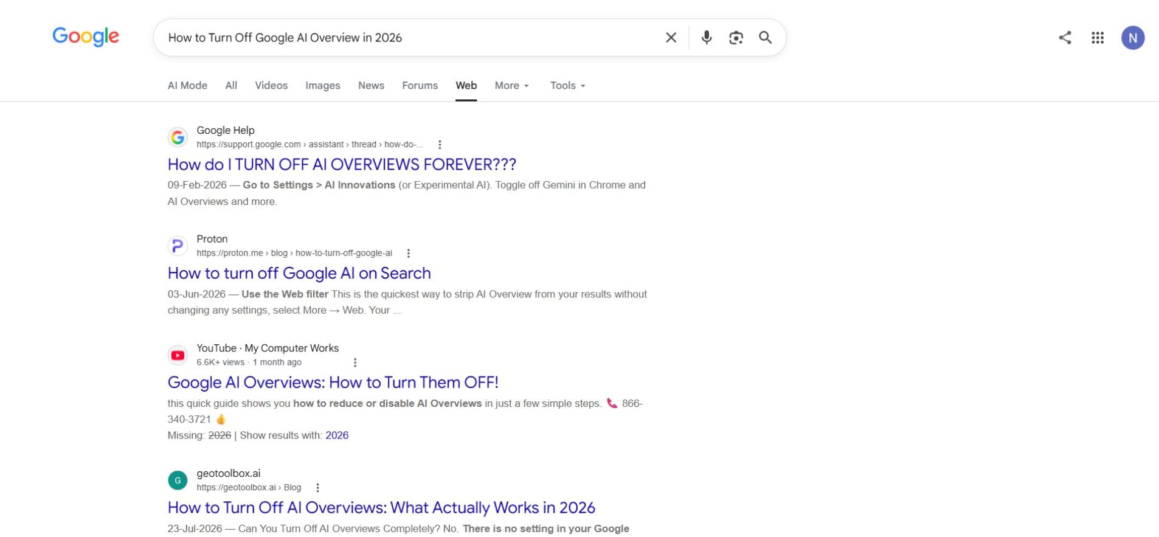Click the share icon in the top right
The width and height of the screenshot is (1159, 537).
1065,38
